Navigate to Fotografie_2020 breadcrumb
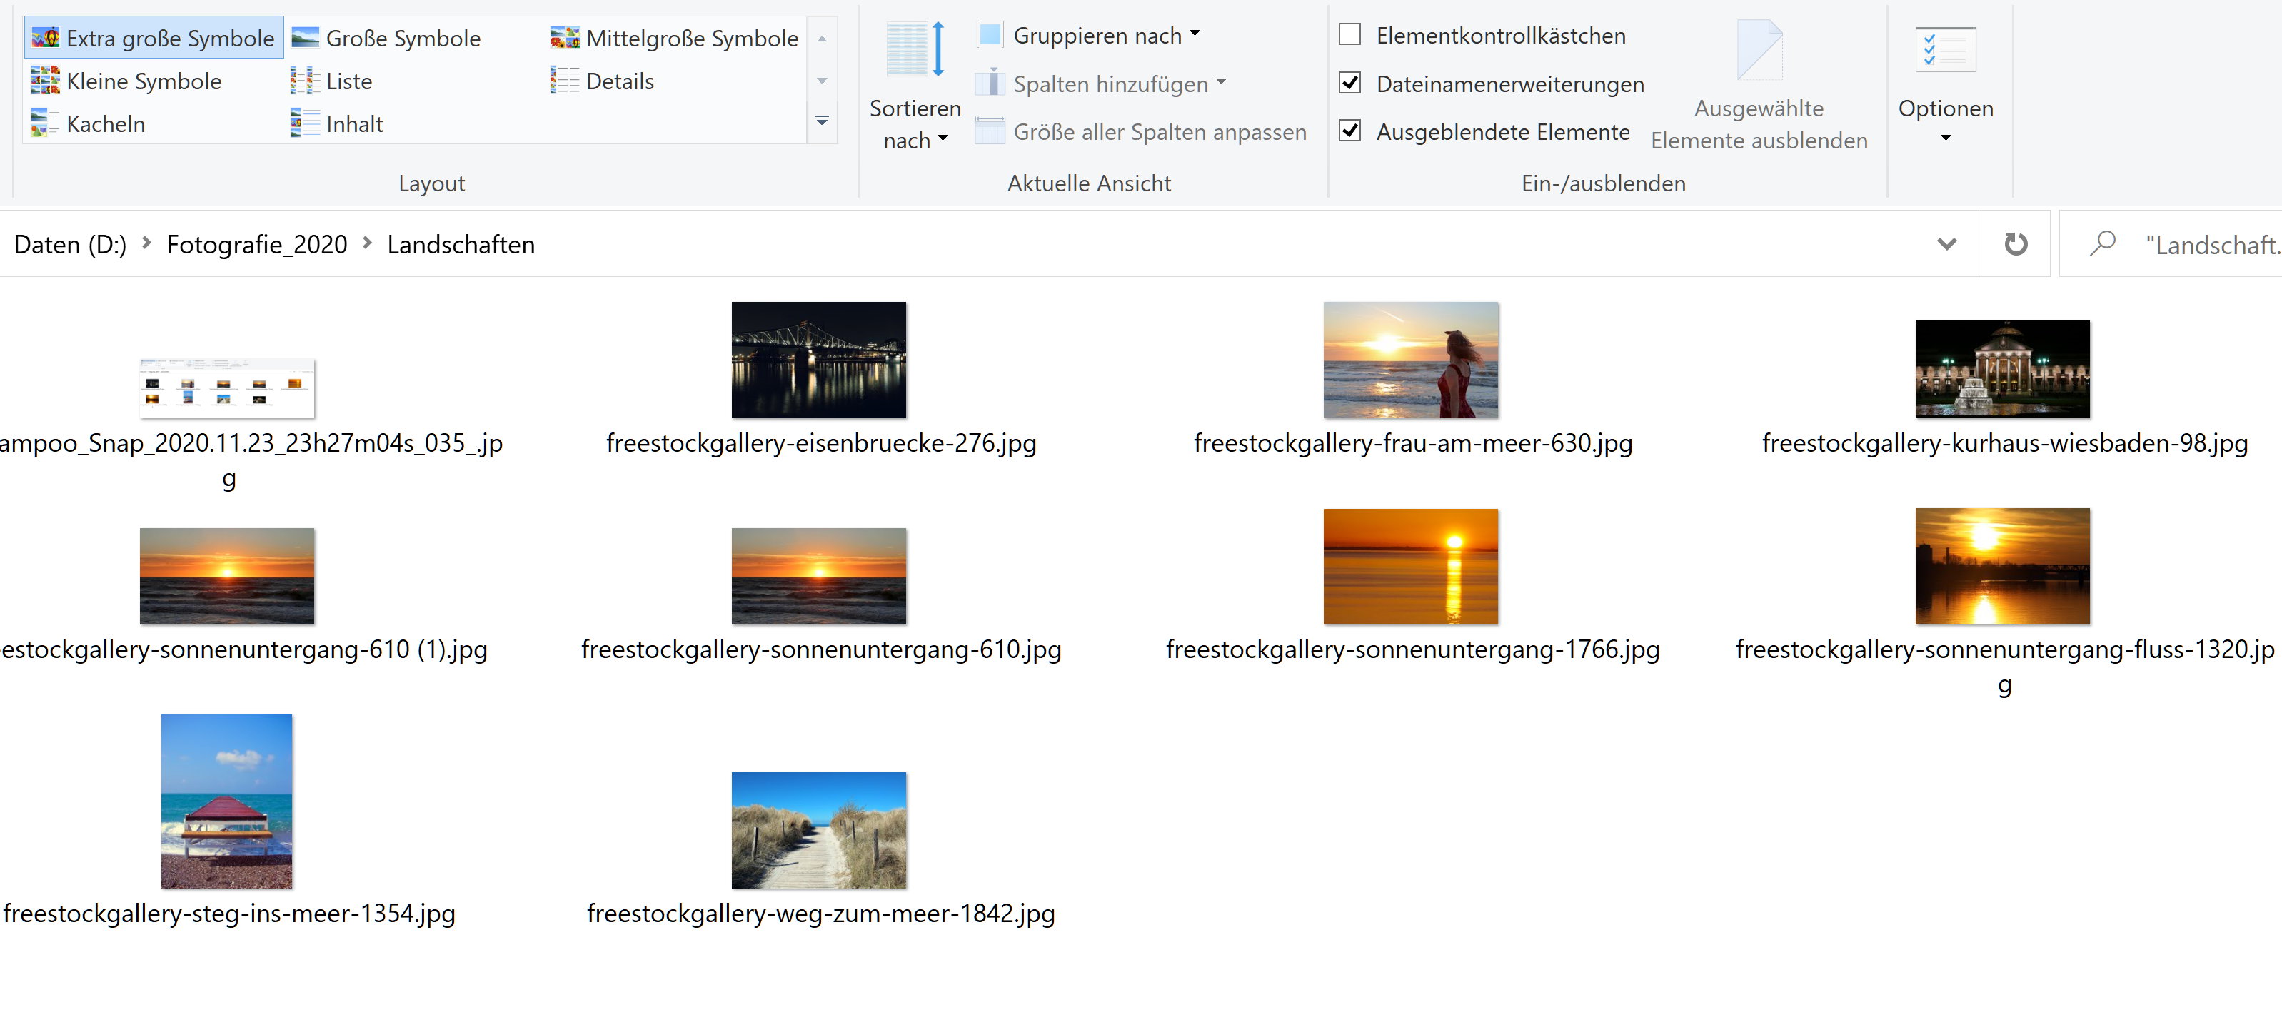The height and width of the screenshot is (1032, 2282). 257,245
